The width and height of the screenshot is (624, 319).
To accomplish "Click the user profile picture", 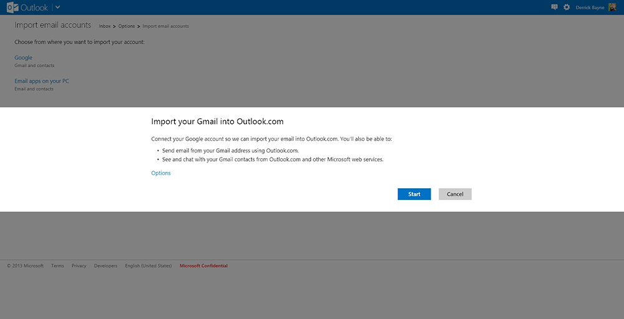I will point(612,7).
